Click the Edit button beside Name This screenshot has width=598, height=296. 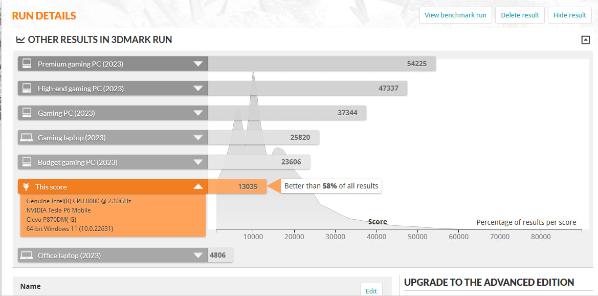tap(371, 290)
